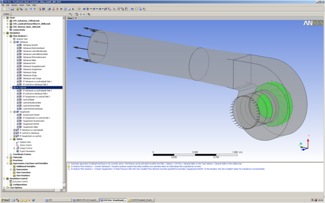Click the Coordinate Frames icon in tree
Screen dimensions: 325x203
pyautogui.click(x=11, y=154)
